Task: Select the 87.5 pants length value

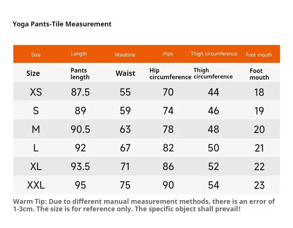Action: tap(80, 92)
